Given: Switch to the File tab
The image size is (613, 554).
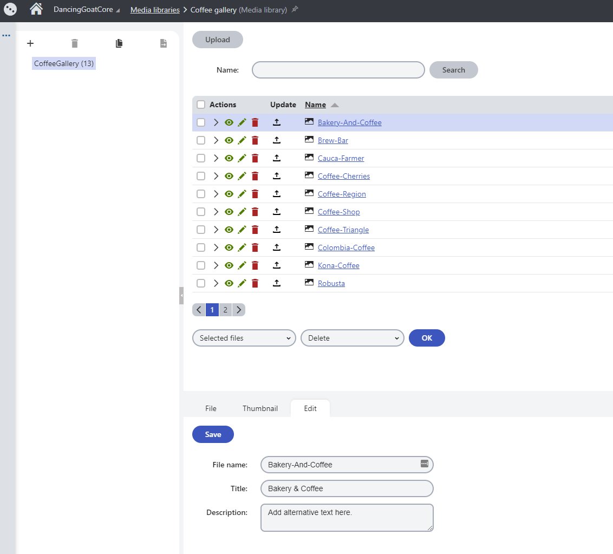Looking at the screenshot, I should coord(211,408).
